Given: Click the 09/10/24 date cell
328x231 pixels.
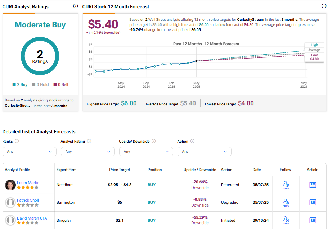Looking at the screenshot, I should click(x=261, y=220).
